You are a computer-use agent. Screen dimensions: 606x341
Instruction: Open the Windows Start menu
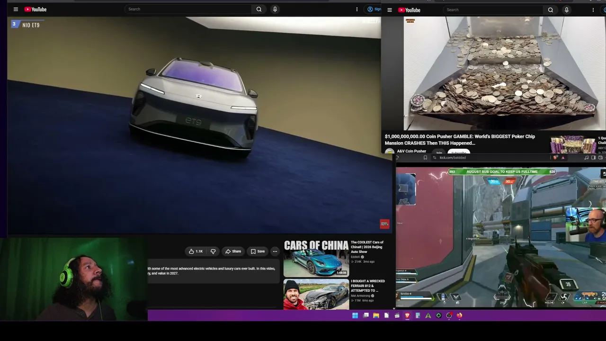(355, 315)
